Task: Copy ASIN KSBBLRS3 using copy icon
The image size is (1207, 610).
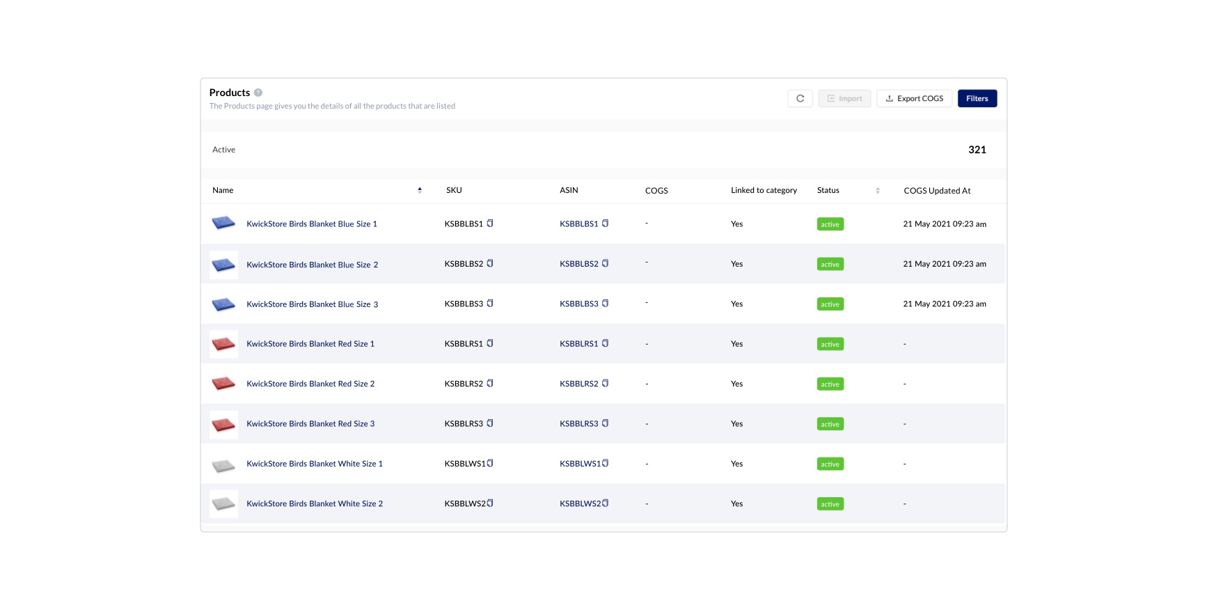Action: [x=605, y=423]
